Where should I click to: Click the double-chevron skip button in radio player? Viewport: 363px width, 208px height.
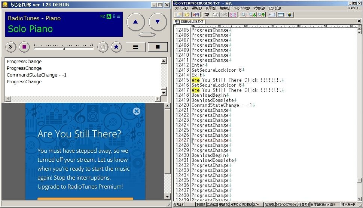[10, 47]
